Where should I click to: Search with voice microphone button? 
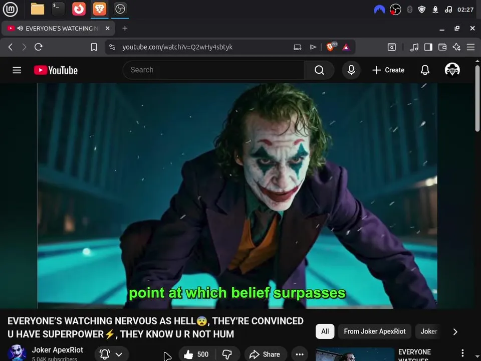[x=351, y=70]
